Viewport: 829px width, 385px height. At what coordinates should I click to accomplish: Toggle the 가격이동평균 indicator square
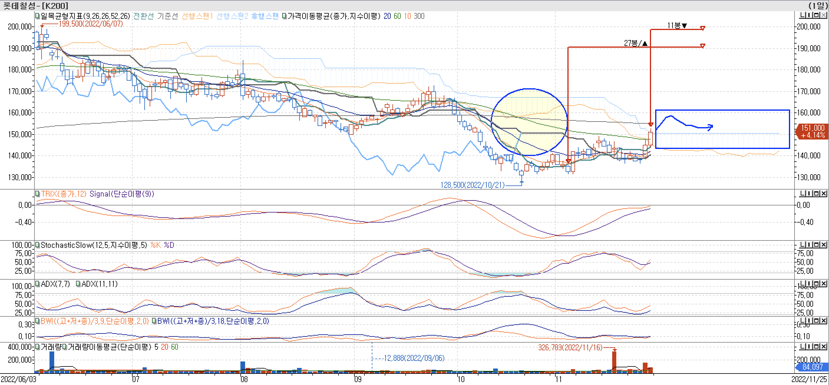[x=284, y=16]
